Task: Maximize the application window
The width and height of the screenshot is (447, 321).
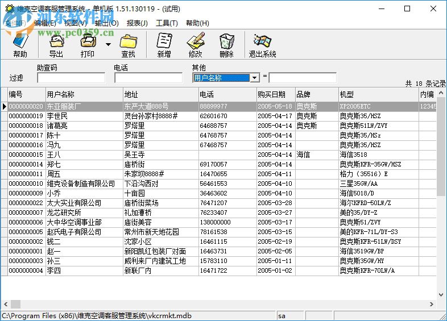Action: 407,9
